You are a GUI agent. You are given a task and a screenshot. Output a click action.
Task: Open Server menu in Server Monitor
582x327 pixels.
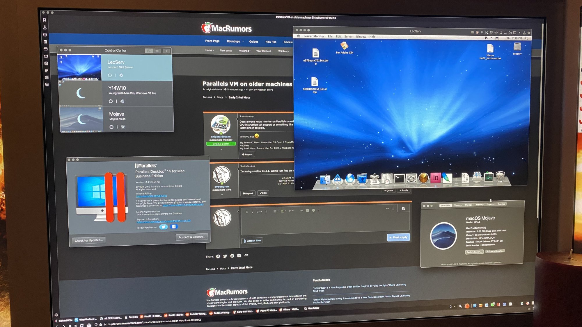pyautogui.click(x=348, y=37)
